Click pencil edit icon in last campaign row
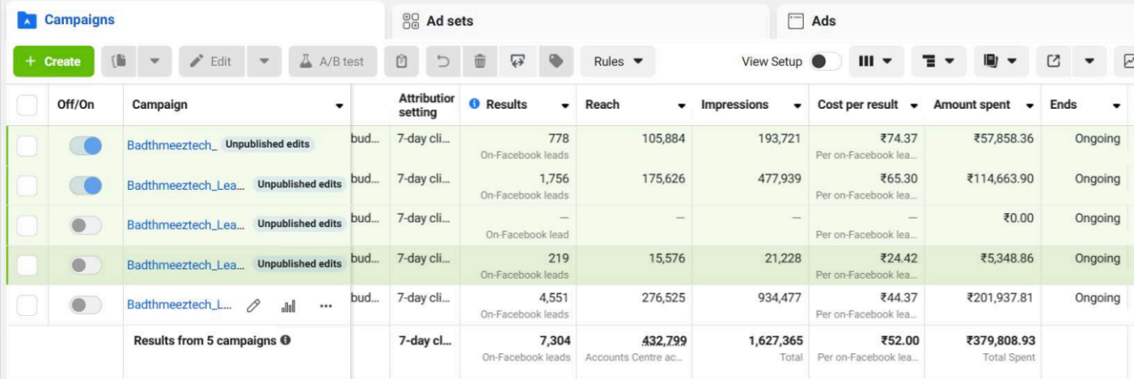Screen dimensions: 1134x379 (253, 306)
